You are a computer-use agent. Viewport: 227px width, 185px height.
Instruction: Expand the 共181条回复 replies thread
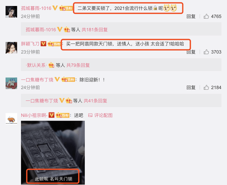(95, 30)
